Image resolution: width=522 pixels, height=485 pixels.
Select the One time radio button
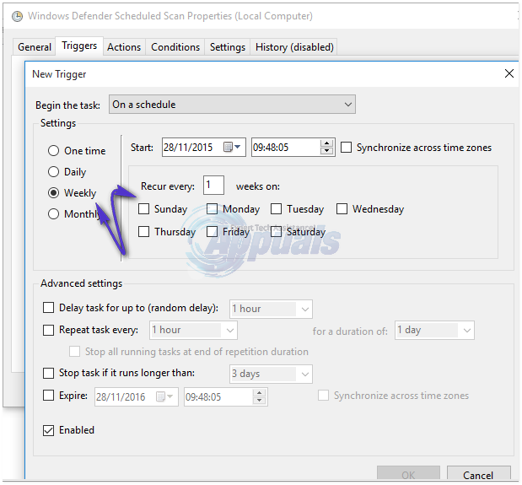[x=53, y=150]
